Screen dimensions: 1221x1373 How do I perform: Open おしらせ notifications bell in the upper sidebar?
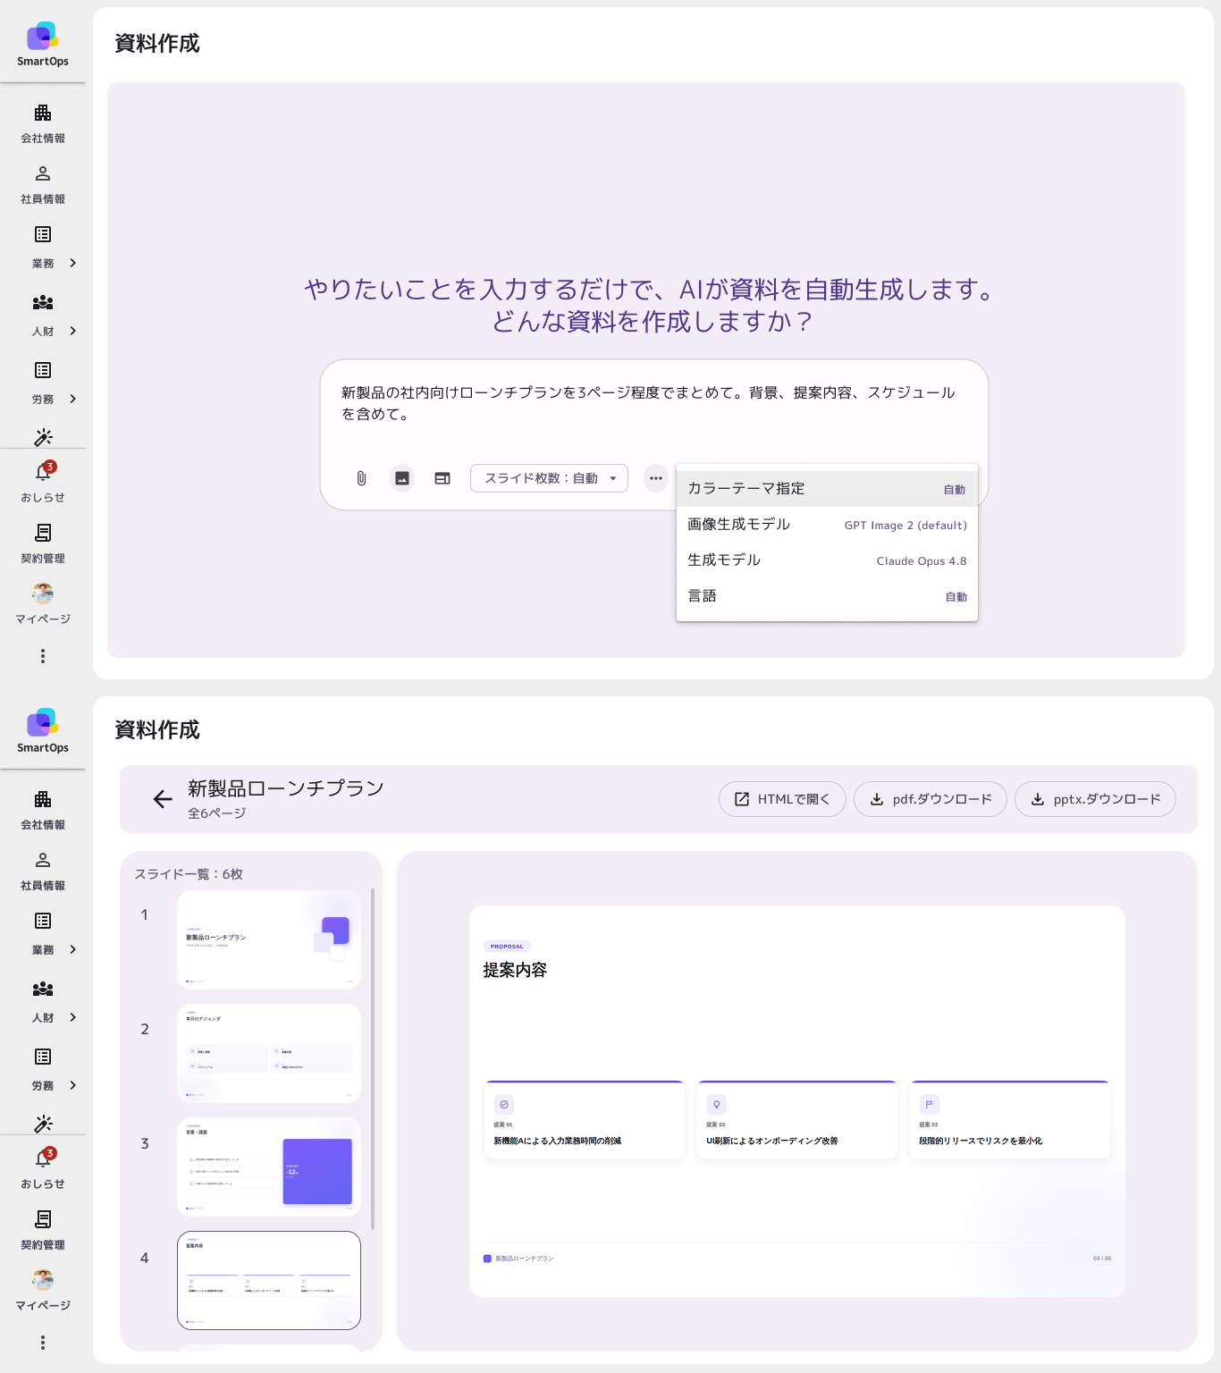tap(43, 483)
